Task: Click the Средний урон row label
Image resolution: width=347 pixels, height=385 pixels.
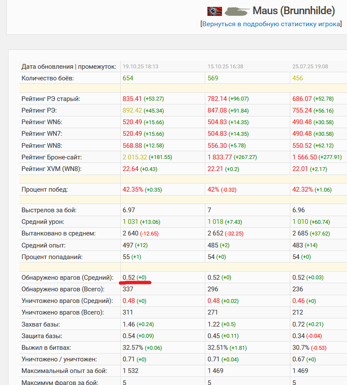Action: pos(43,222)
